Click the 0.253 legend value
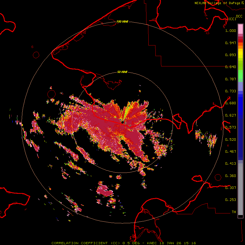The width and height of the screenshot is (245, 245). pos(231,200)
